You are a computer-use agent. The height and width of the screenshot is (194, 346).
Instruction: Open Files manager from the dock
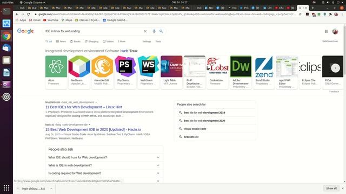pyautogui.click(x=6, y=60)
